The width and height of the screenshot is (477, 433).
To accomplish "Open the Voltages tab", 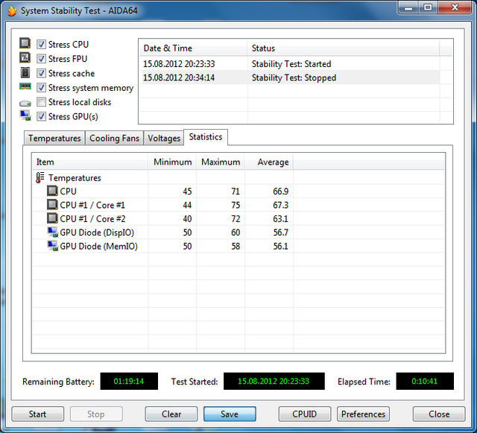I will [164, 139].
